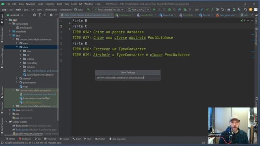Collapse the Gradle Scripts node
Screen dimensions: 260x146
coord(6,122)
